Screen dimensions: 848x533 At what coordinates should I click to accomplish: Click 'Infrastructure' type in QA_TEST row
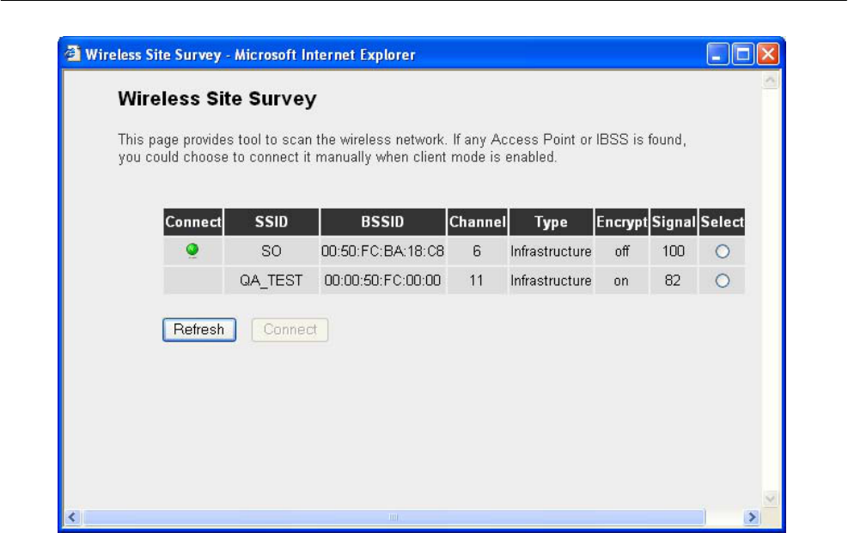tap(551, 281)
